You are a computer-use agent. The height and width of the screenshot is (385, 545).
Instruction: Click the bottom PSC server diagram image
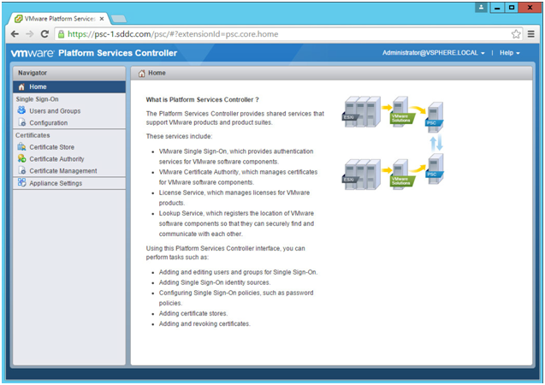pyautogui.click(x=435, y=169)
